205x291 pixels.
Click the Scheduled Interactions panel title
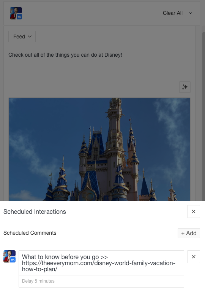tap(35, 211)
